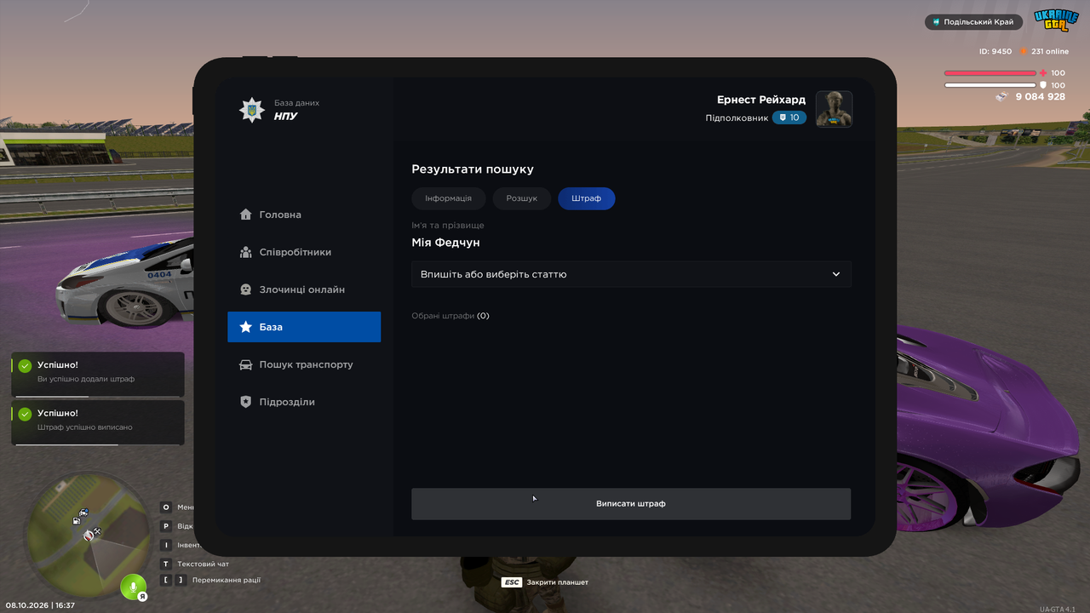Switch to the Інформація tab
This screenshot has width=1090, height=613.
[x=448, y=198]
